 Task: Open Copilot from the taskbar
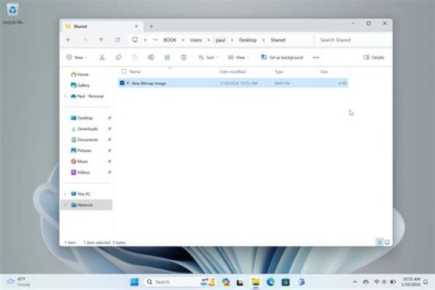click(226, 282)
